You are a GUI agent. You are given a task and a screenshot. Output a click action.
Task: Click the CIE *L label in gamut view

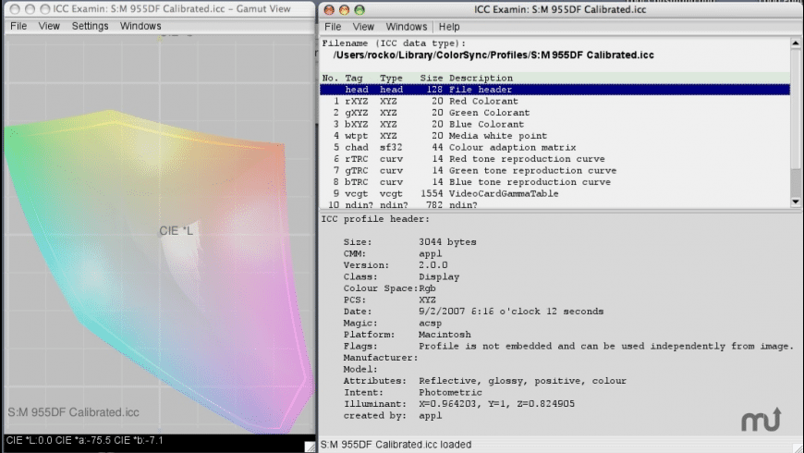(177, 230)
